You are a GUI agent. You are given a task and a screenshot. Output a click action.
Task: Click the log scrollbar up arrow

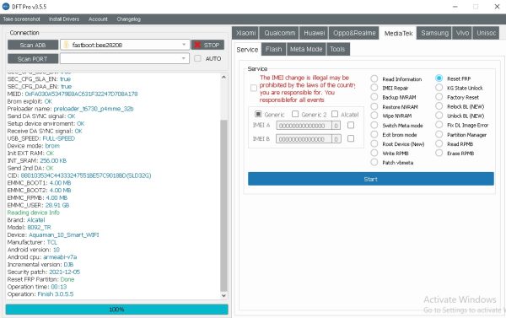click(223, 77)
